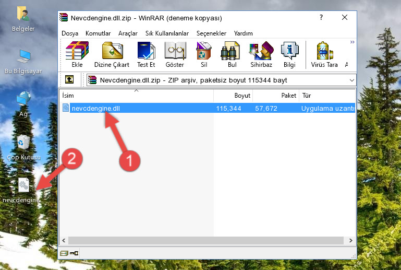Click the WinRAR title bar help button
This screenshot has height=270, width=401.
coord(321,17)
